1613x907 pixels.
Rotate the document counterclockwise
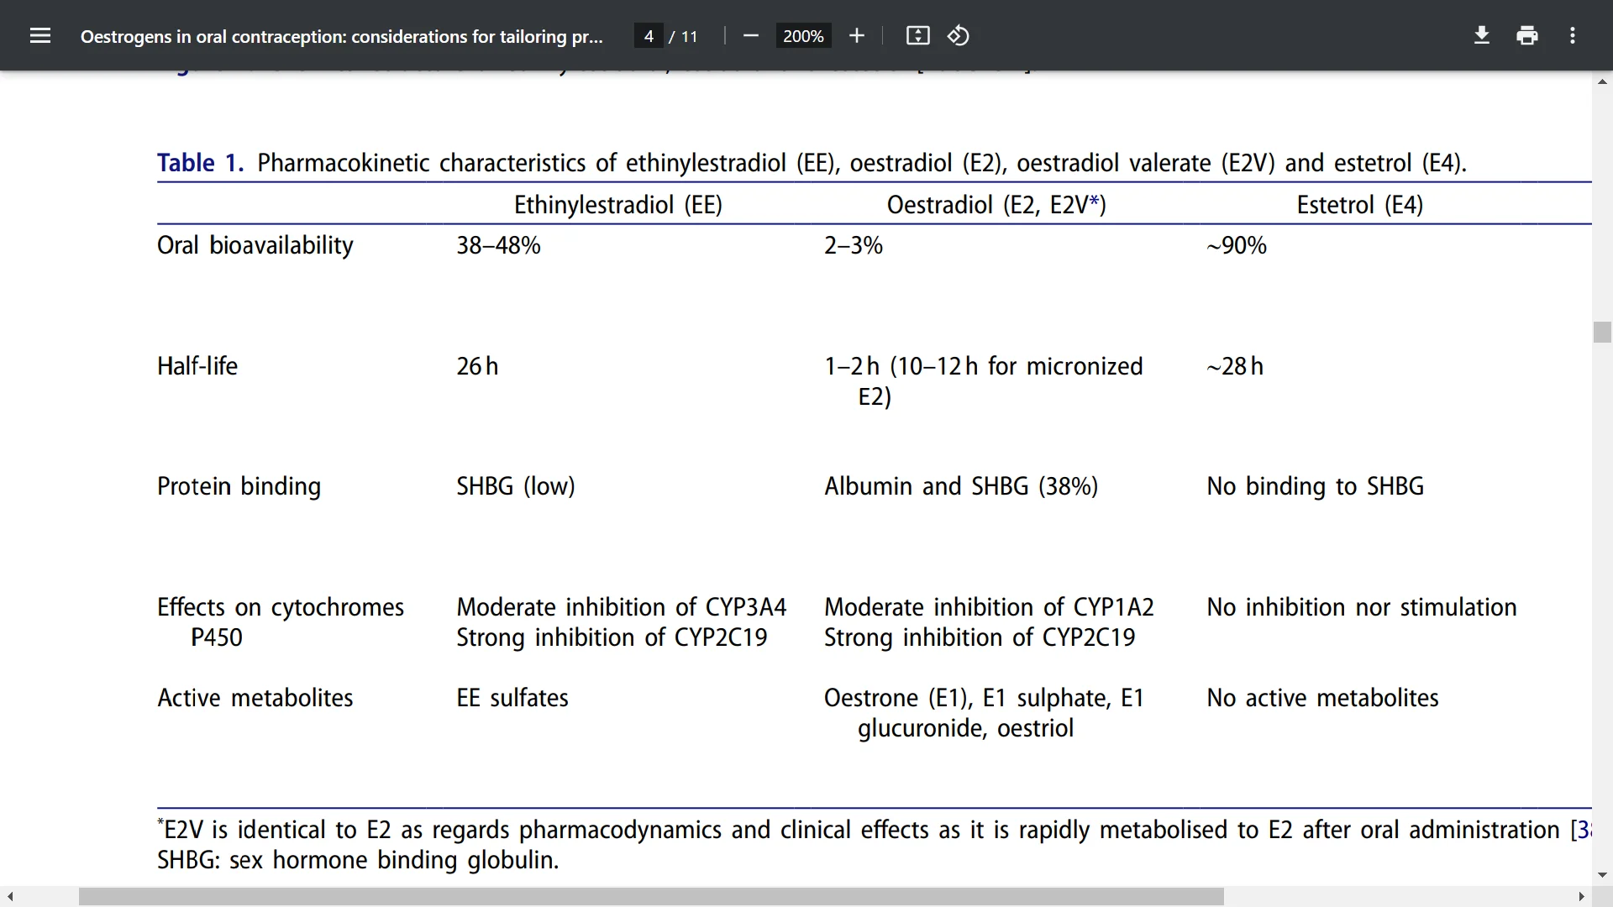point(959,35)
